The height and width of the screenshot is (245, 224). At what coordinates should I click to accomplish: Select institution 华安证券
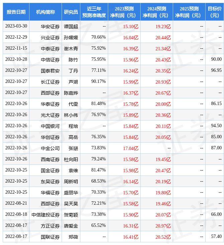[x=50, y=27]
